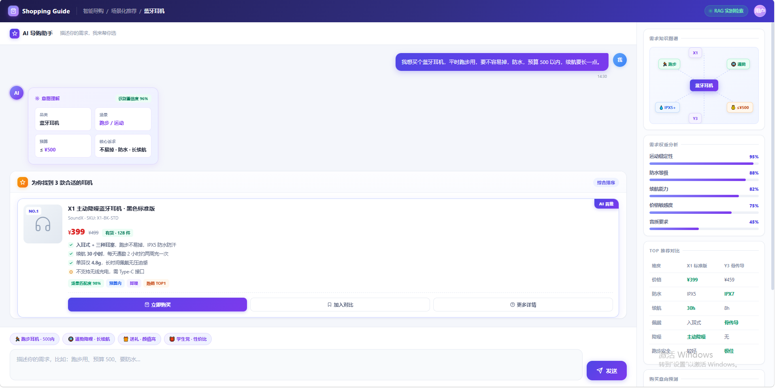Click the NO.1 rank badge
Viewport: 779px width, 388px height.
pos(34,211)
